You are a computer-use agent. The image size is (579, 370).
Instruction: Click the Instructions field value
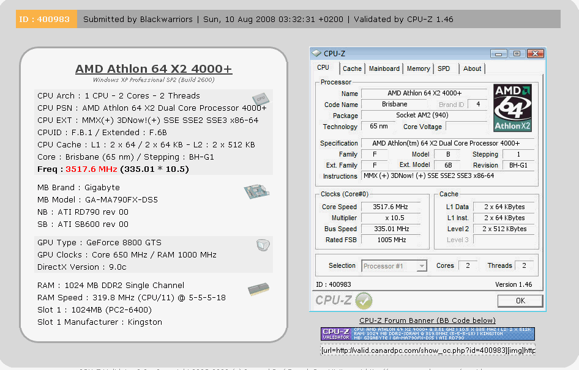(448, 176)
